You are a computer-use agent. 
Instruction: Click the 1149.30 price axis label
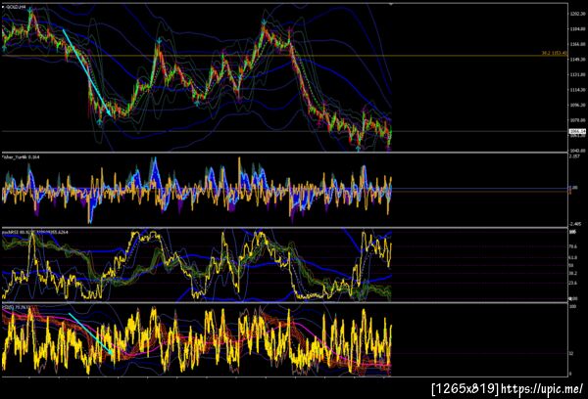[x=577, y=60]
